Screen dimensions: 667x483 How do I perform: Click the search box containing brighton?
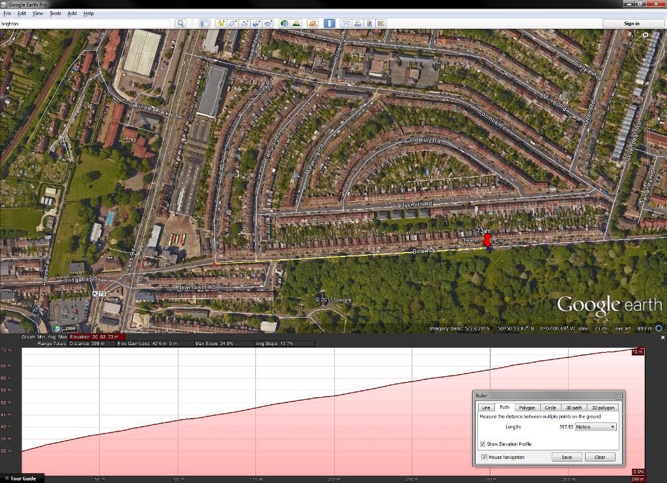(x=85, y=23)
